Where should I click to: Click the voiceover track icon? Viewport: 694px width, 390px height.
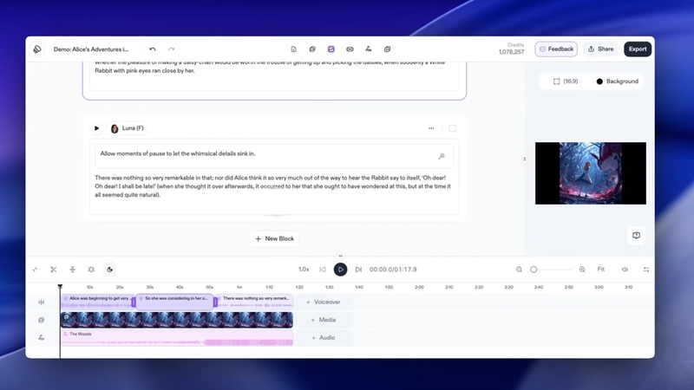[x=41, y=302]
